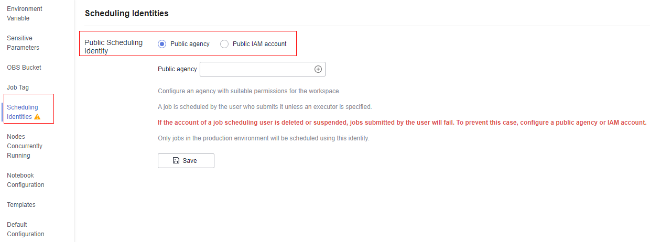Go to Notebook Configuration
This screenshot has width=650, height=242.
point(26,180)
